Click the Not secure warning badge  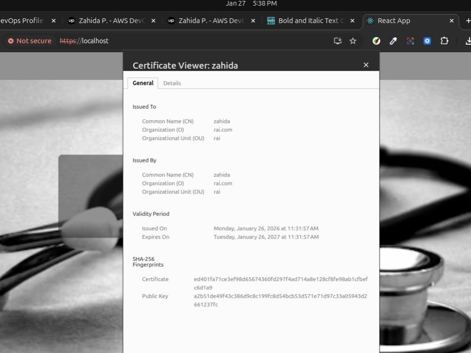pos(30,41)
